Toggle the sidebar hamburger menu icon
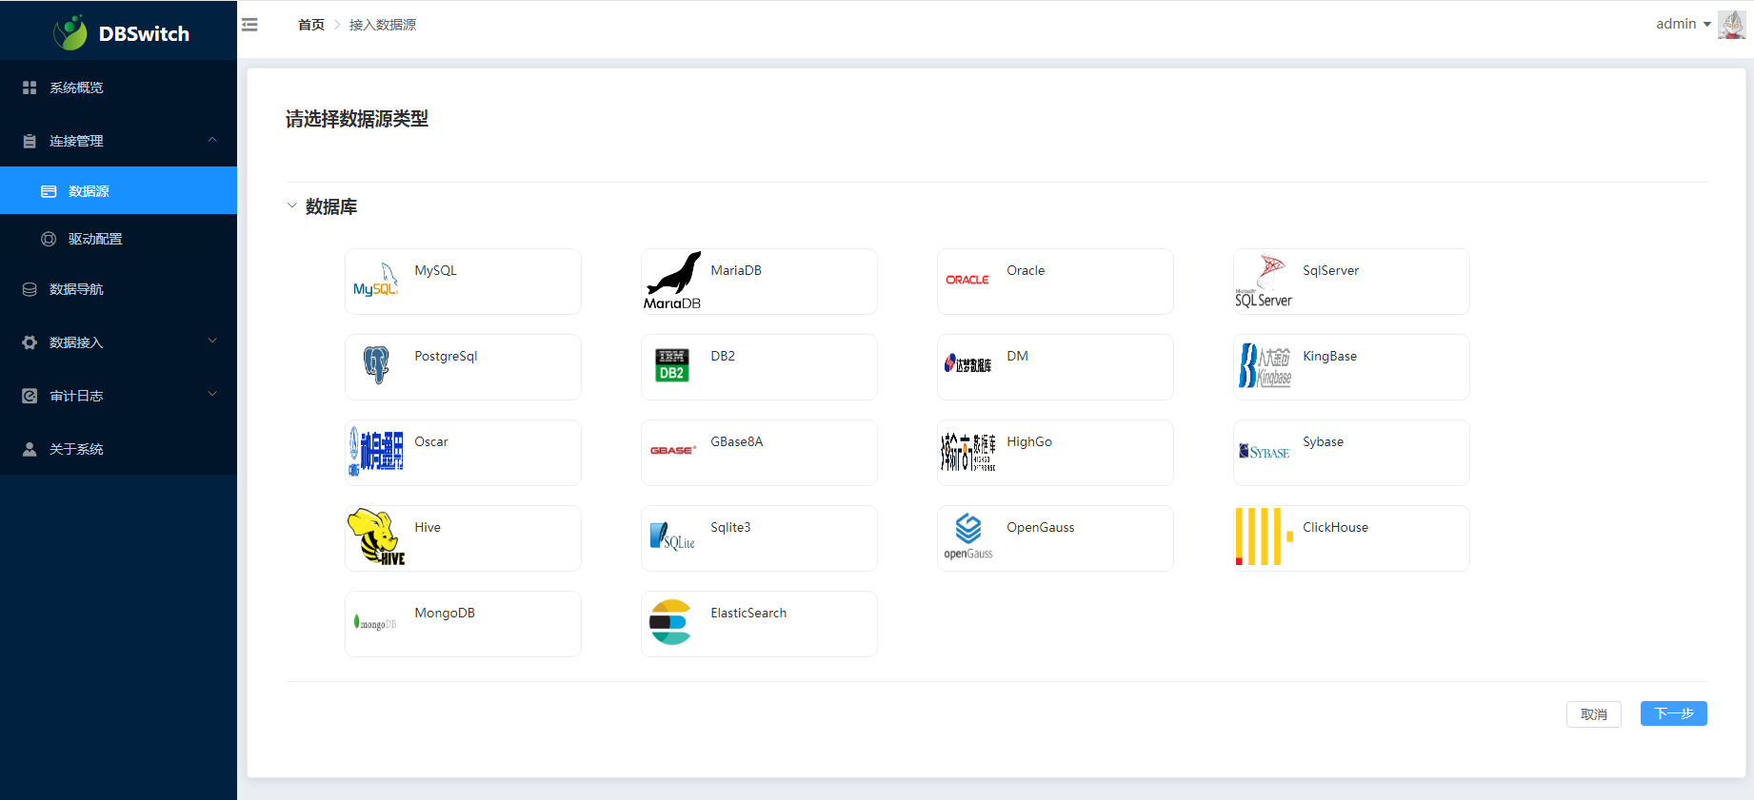Screen dimensions: 1754x800 pyautogui.click(x=249, y=25)
